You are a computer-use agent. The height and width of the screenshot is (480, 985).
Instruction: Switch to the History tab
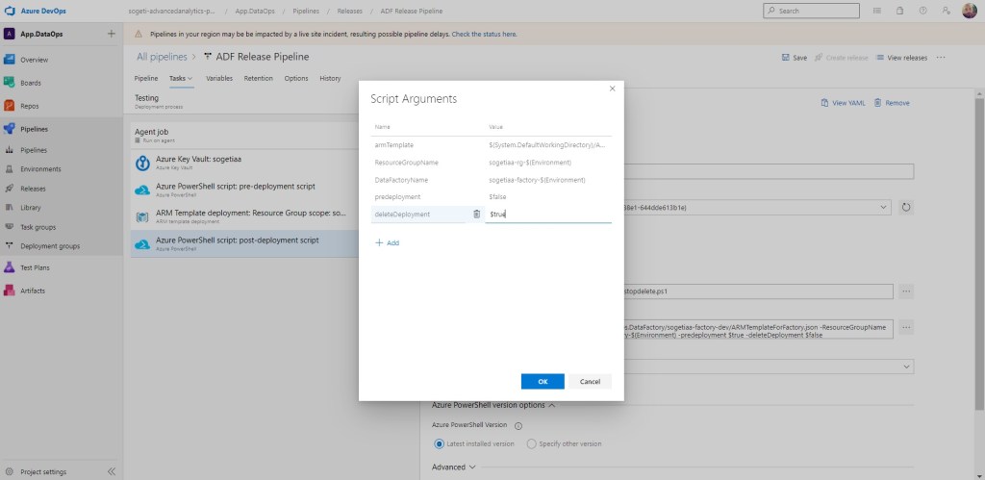coord(330,78)
